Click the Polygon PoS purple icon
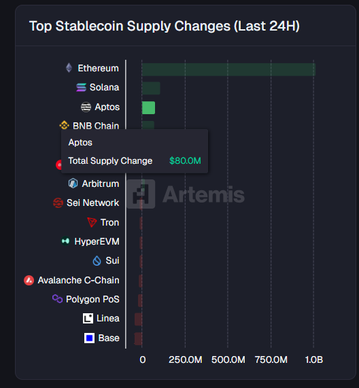The height and width of the screenshot is (388, 359). tap(57, 299)
